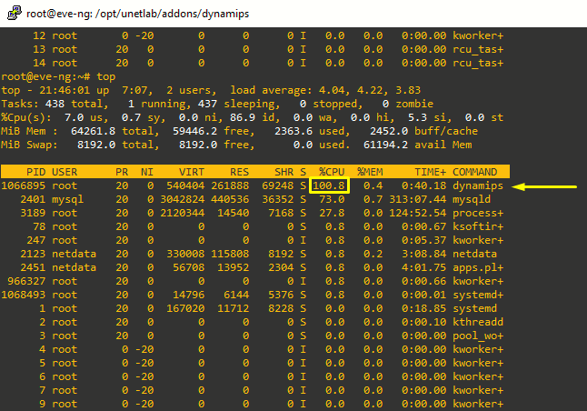Click the VIRT value '3042824'
The width and height of the screenshot is (587, 411).
click(x=182, y=199)
